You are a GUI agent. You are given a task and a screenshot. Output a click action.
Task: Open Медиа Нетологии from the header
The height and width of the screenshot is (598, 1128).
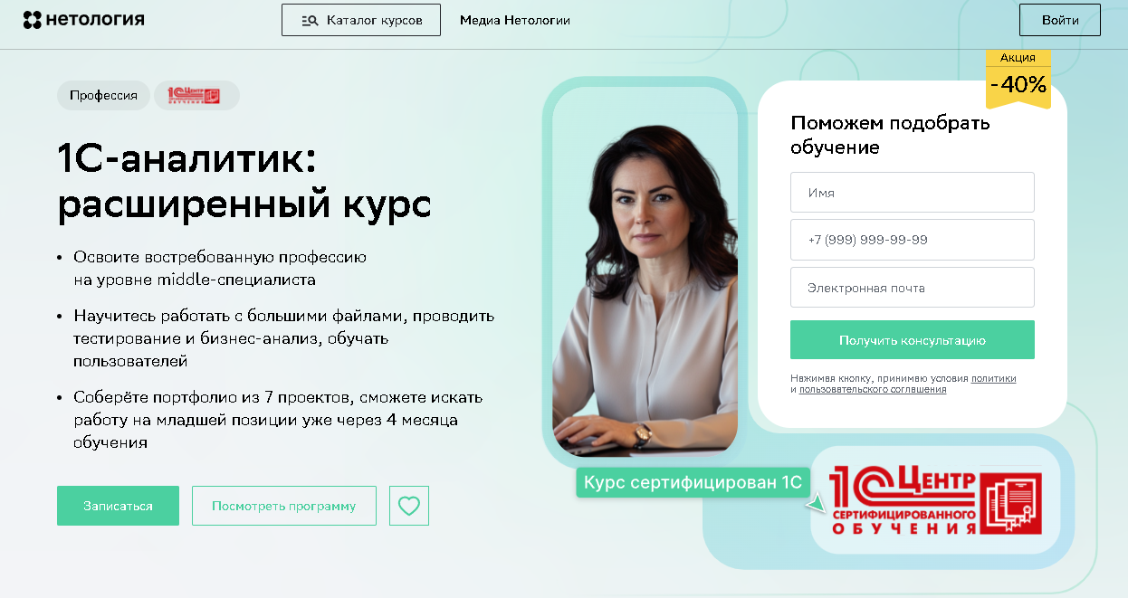click(x=515, y=20)
